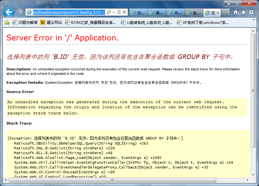Close the browser window
This screenshot has width=259, height=186.
(249, 3)
